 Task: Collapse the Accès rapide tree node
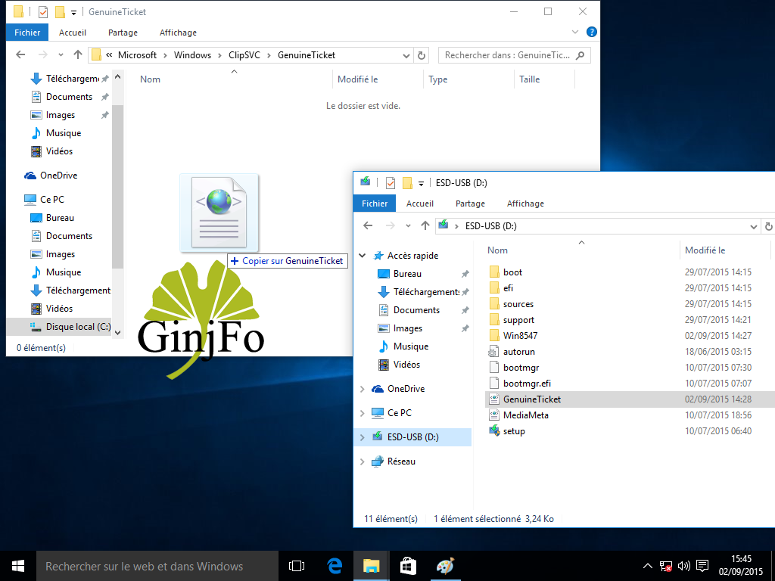(x=363, y=256)
